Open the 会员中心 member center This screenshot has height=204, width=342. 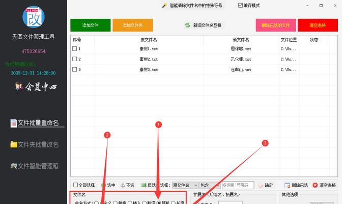pos(36,87)
